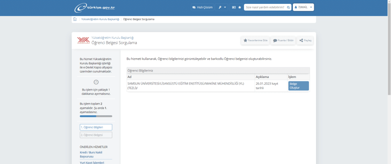
Task: Click the YÖK logo image
Action: point(82,40)
